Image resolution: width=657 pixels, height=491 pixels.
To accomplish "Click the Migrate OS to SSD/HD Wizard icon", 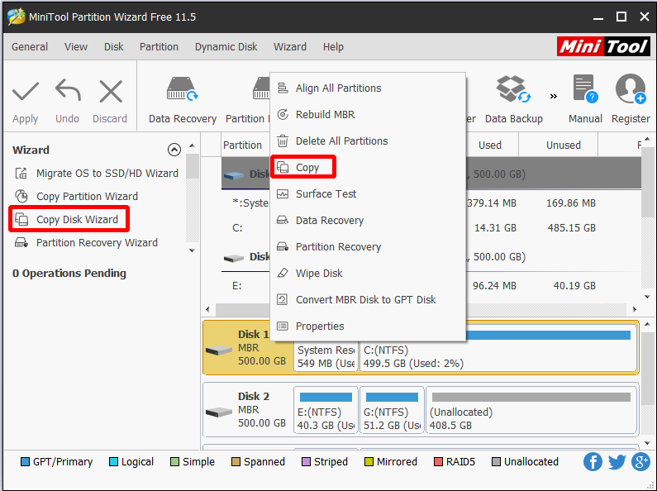I will click(x=21, y=173).
